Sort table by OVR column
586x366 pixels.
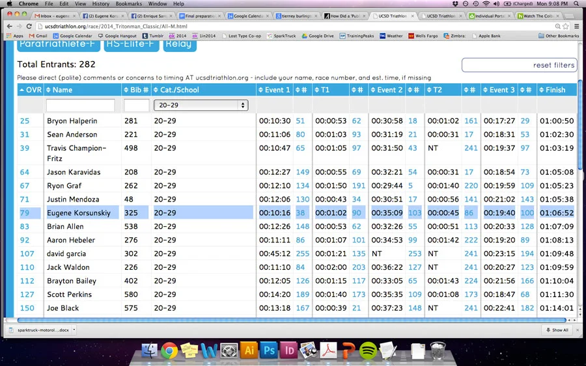[x=31, y=90]
